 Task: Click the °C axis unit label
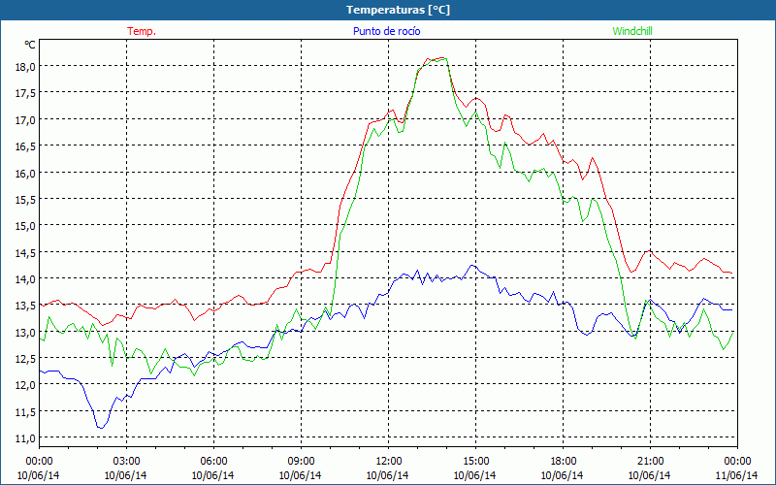point(30,45)
